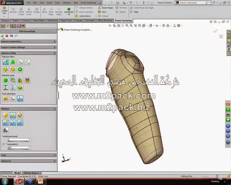Adjust the Subdivision levels slider
The width and height of the screenshot is (231, 185).
tap(18, 141)
